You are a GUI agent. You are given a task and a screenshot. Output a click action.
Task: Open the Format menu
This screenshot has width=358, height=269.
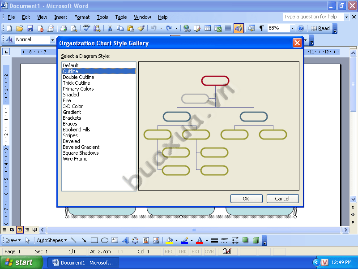click(82, 17)
